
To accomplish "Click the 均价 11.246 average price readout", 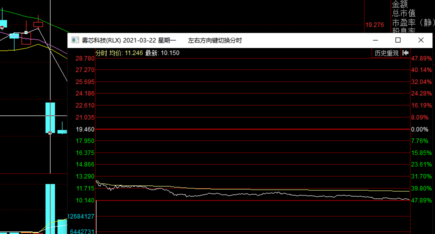I will [126, 53].
